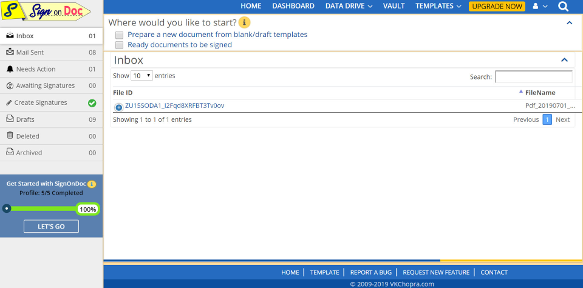Open file ZU15SODA1_I2Fqd8XRFBT3Tv0ov

[x=174, y=105]
